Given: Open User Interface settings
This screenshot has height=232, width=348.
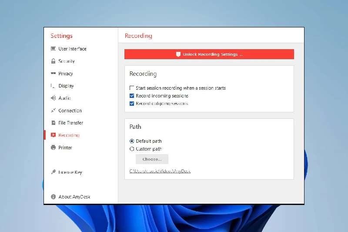Looking at the screenshot, I should 72,49.
